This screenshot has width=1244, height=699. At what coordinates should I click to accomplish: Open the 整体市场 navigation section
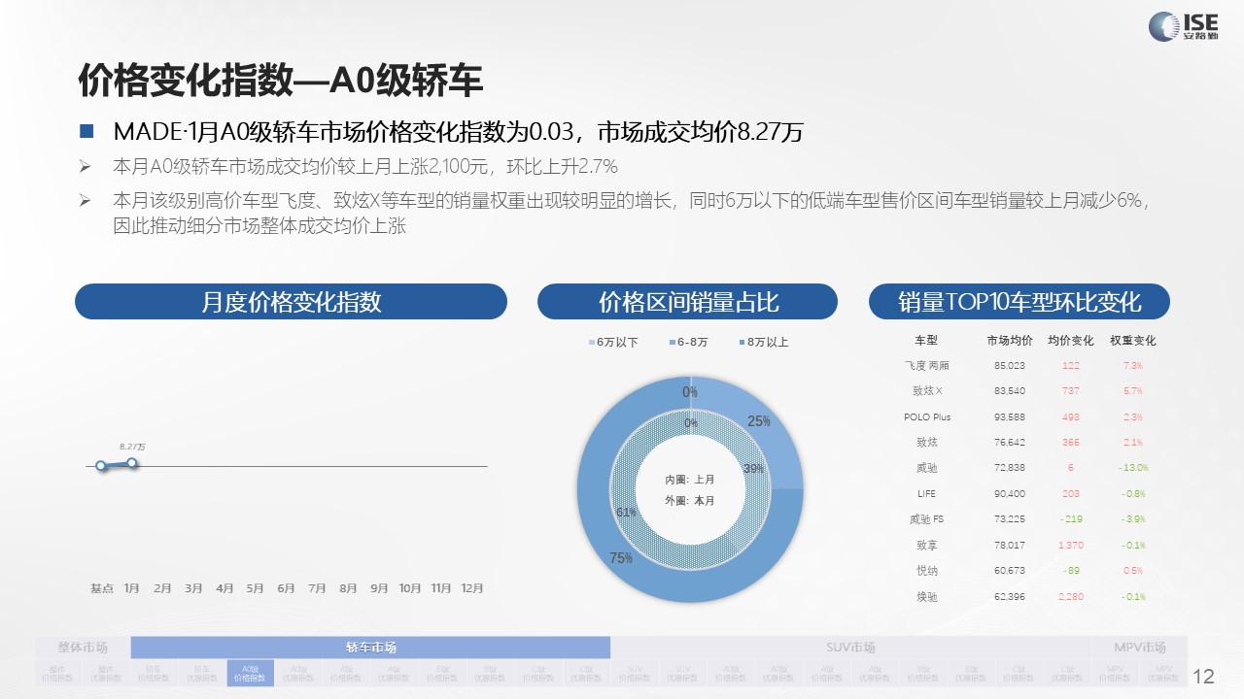83,648
